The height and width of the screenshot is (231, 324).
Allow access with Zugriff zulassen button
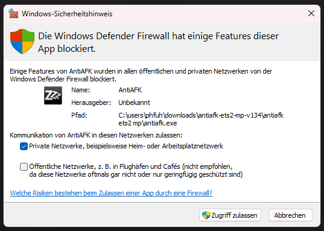pyautogui.click(x=230, y=215)
